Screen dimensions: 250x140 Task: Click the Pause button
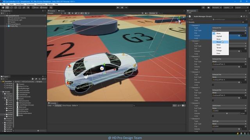[x=122, y=7]
